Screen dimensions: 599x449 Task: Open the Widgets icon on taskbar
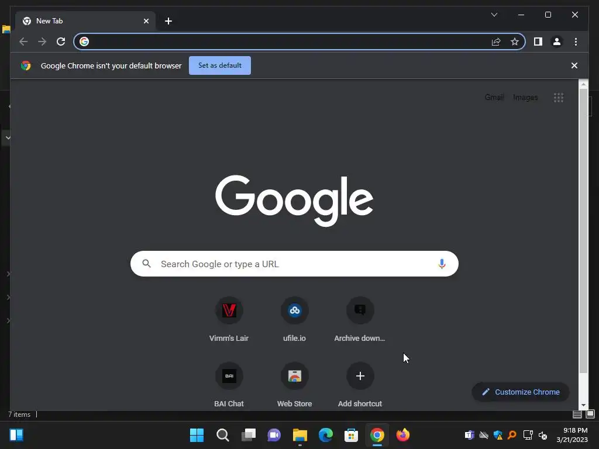[x=16, y=435]
